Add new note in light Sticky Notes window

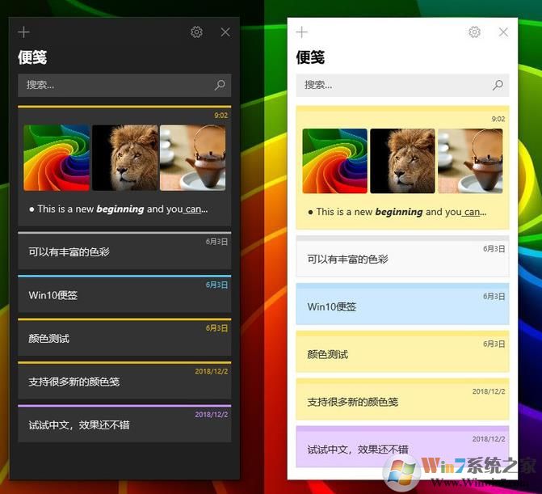click(x=302, y=32)
